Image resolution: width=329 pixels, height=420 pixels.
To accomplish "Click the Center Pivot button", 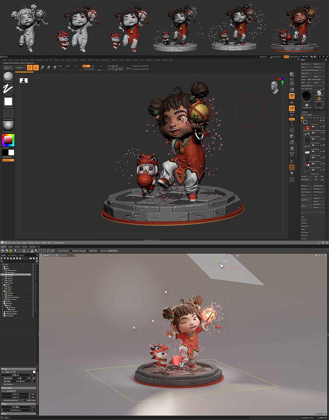I will pos(112,251).
